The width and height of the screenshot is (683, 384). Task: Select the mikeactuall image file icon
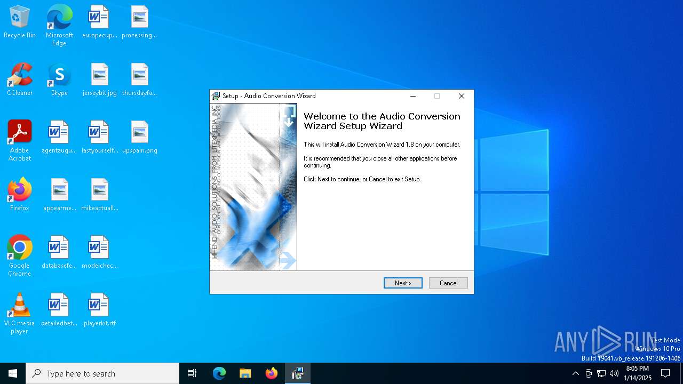[99, 195]
